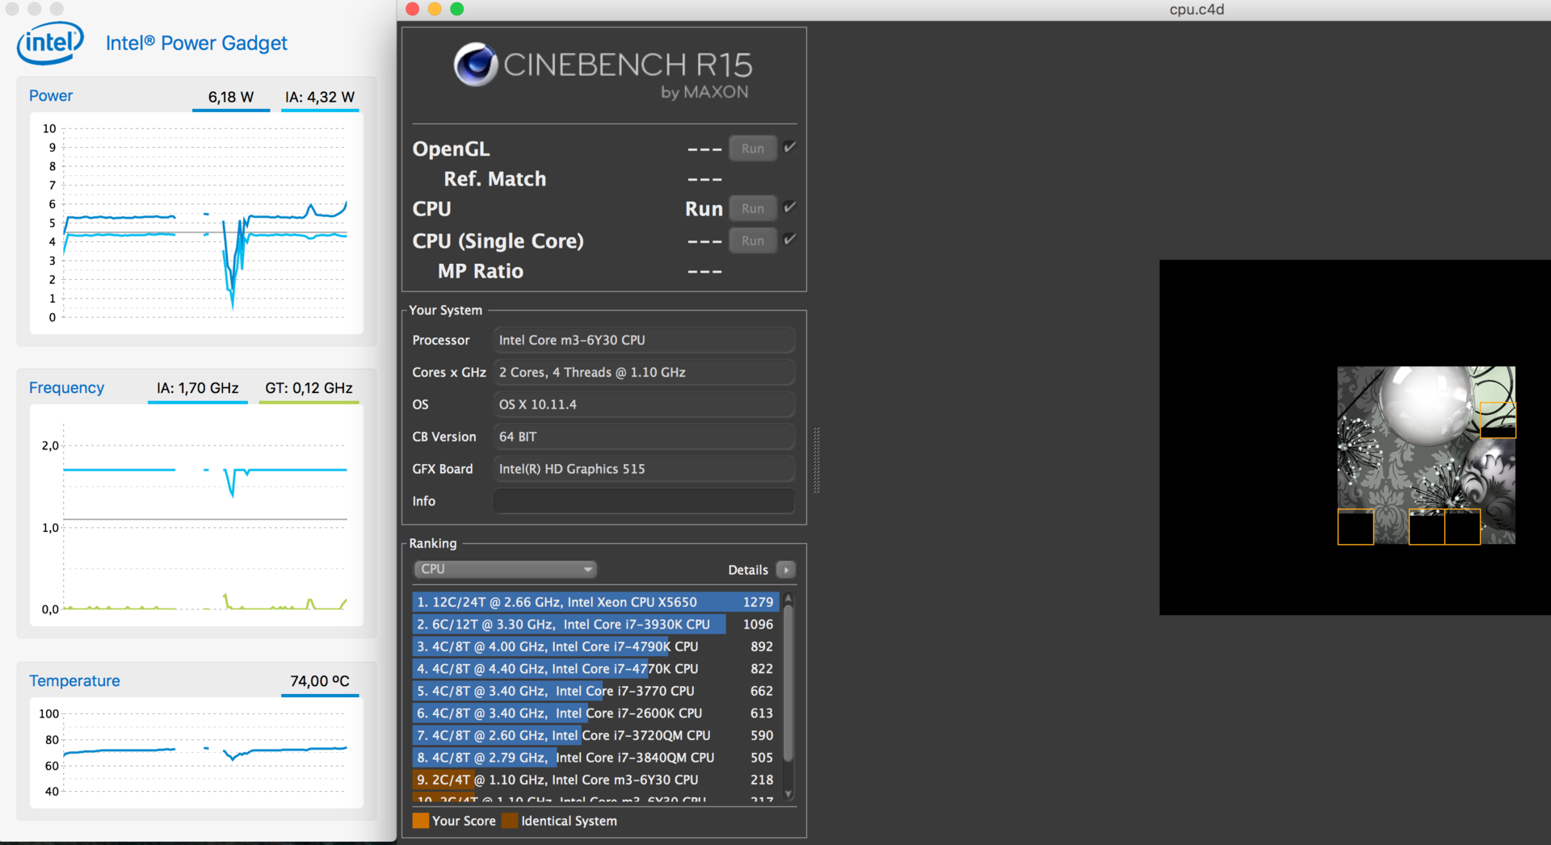The width and height of the screenshot is (1551, 845).
Task: Select ranking entry Intel Core i7-3840QM
Action: pos(595,757)
